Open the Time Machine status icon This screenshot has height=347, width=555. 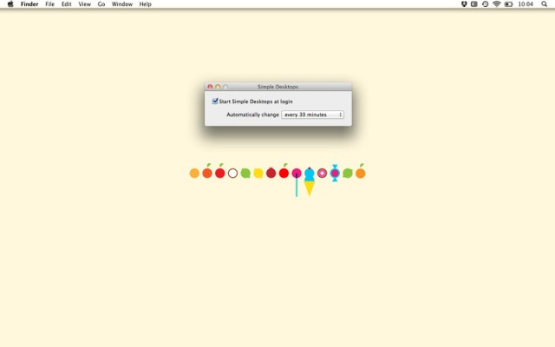pos(486,4)
